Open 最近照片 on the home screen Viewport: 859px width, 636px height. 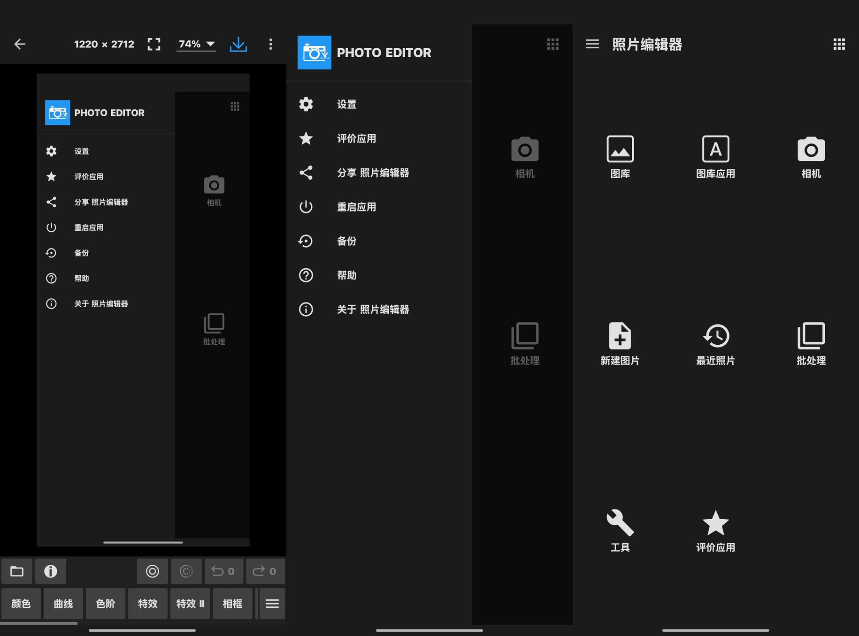click(715, 344)
